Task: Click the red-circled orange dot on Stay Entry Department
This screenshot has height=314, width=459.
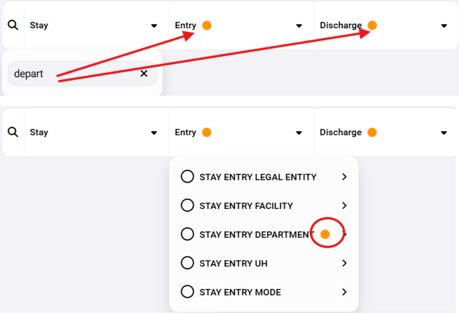Action: (x=325, y=234)
